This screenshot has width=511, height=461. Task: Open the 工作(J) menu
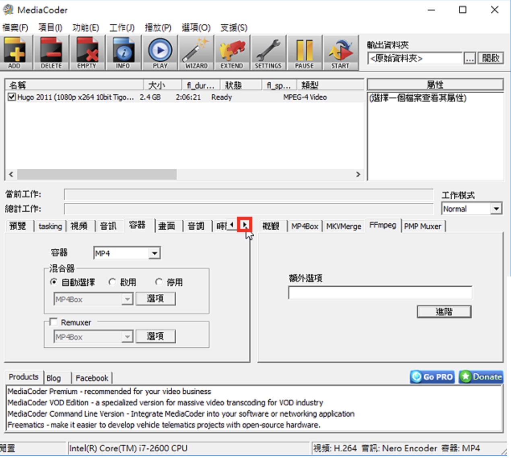pos(122,27)
